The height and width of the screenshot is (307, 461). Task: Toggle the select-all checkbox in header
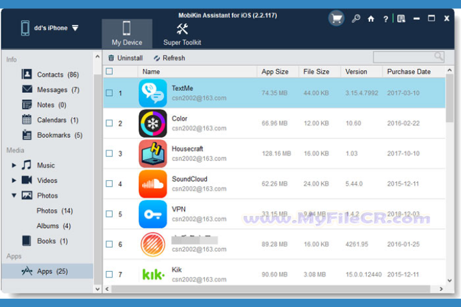click(x=109, y=71)
